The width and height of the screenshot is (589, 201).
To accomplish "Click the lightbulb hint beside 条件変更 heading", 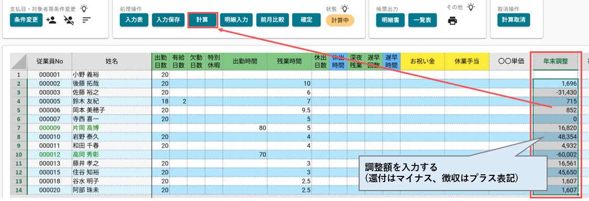I will pos(84,8).
